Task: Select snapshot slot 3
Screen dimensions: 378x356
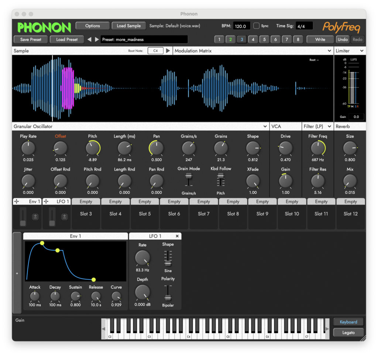Action: (242, 39)
